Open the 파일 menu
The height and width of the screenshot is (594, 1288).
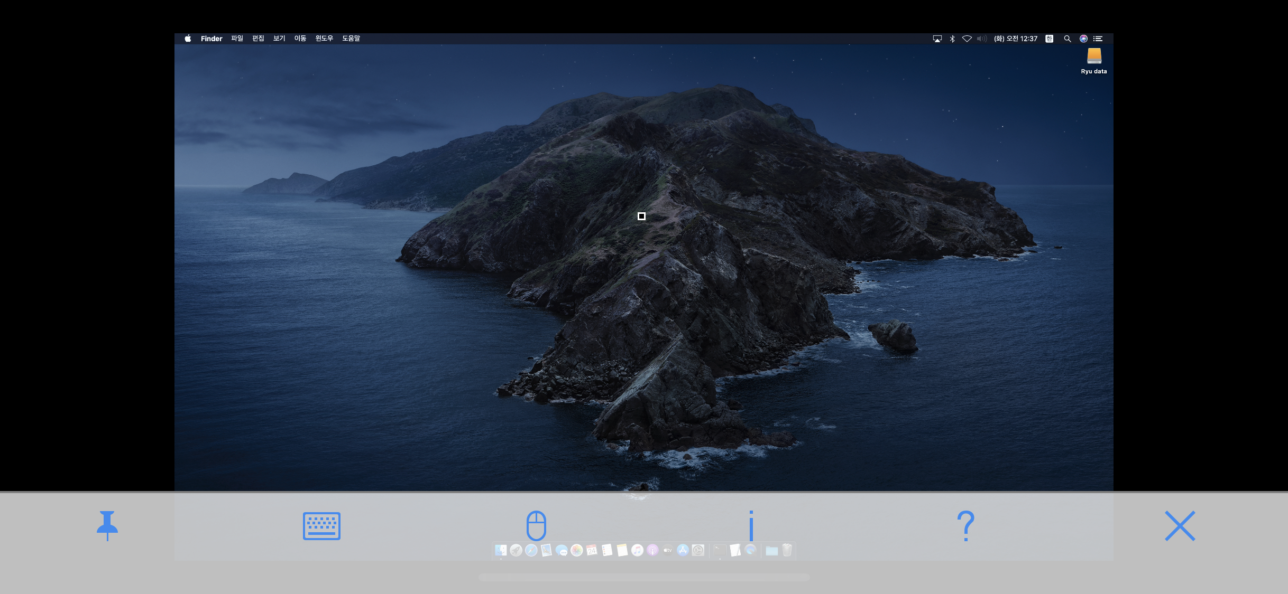coord(237,39)
